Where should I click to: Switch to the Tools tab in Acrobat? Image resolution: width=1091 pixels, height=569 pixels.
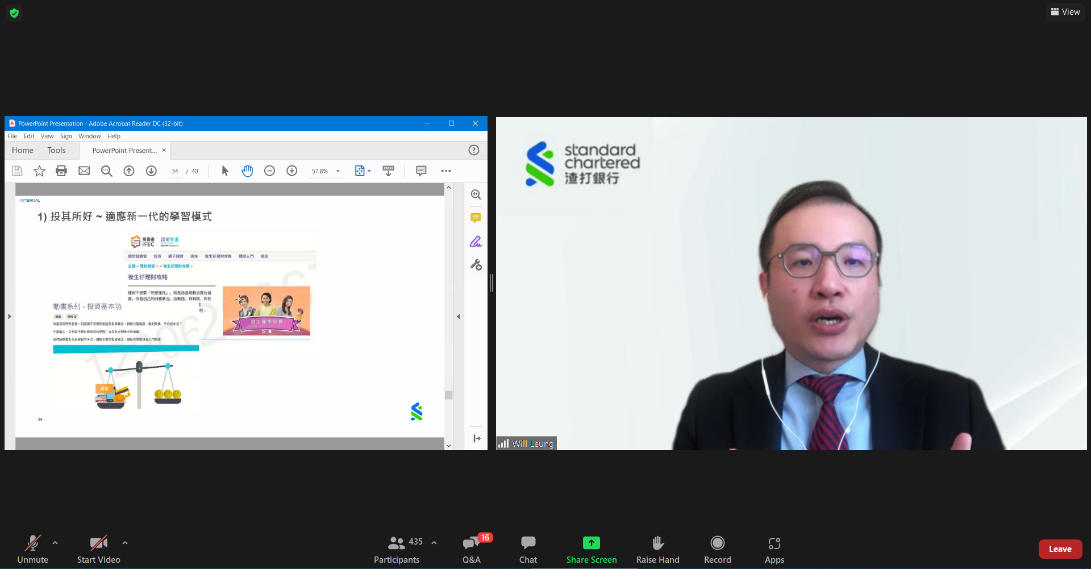[56, 151]
